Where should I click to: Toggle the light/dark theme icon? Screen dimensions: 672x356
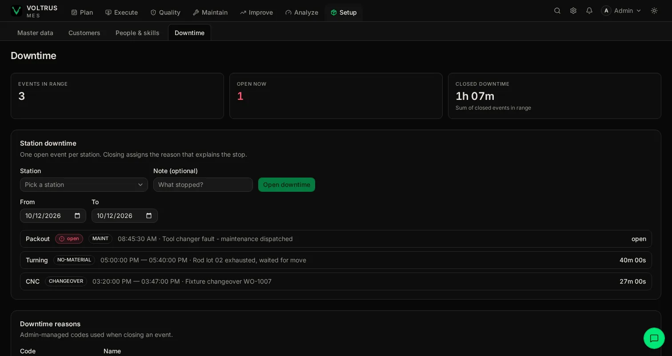click(654, 11)
